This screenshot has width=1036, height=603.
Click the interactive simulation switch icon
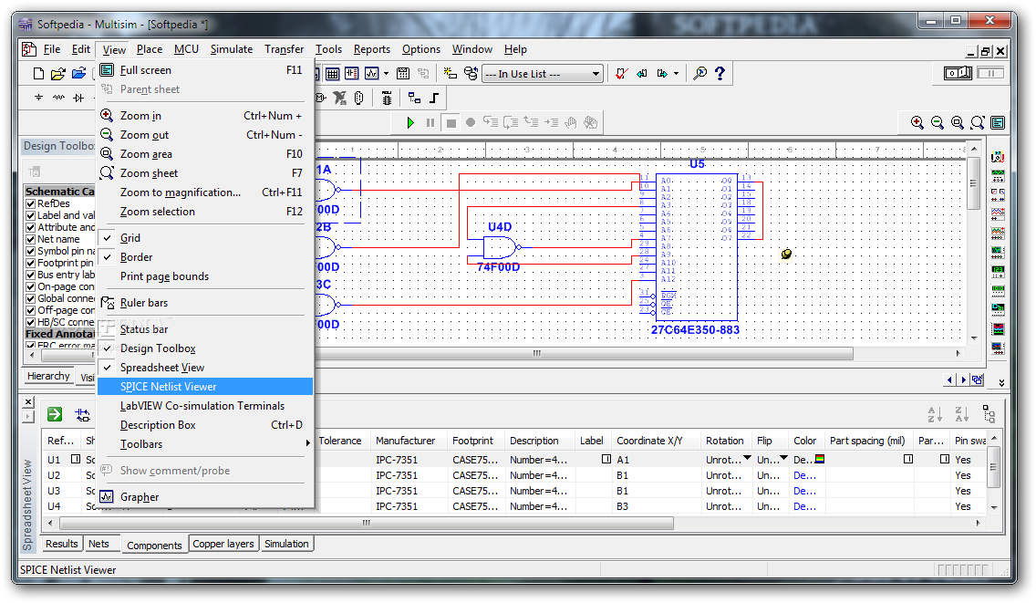click(958, 73)
